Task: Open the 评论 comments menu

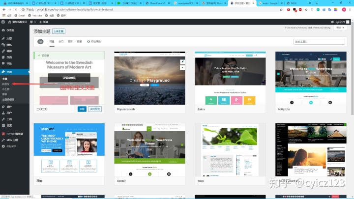Action: point(9,63)
